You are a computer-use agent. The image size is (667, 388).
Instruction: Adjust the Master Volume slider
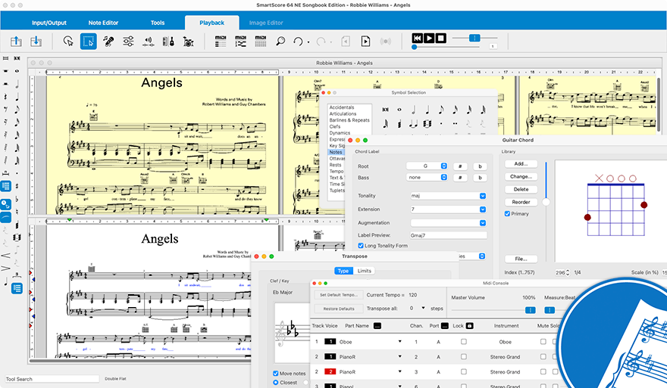530,310
